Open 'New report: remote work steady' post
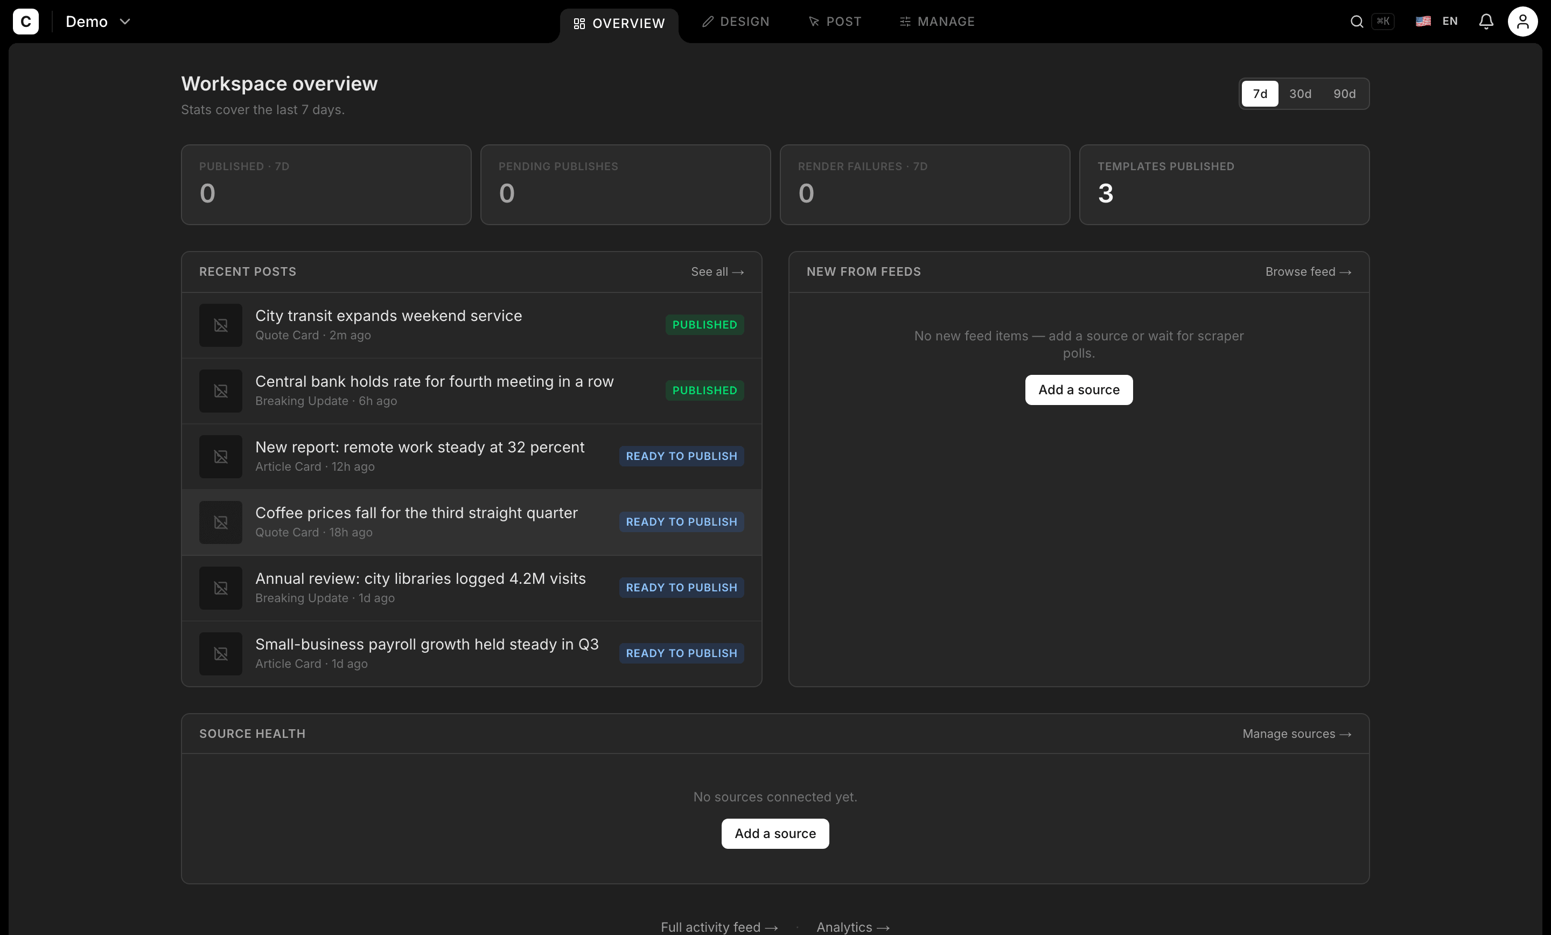Viewport: 1551px width, 935px height. (471, 457)
